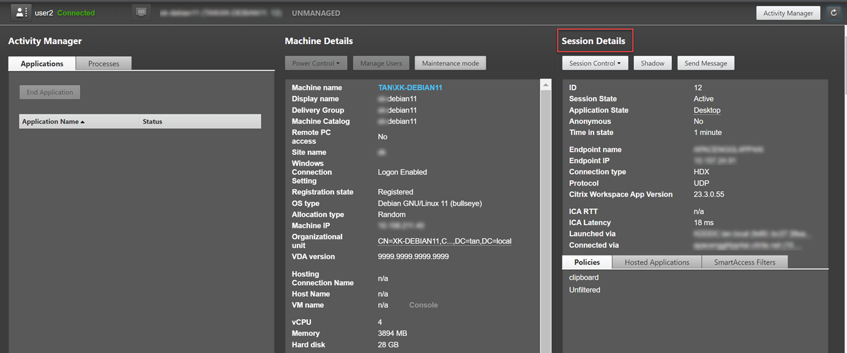Click the user profile icon

coord(21,12)
